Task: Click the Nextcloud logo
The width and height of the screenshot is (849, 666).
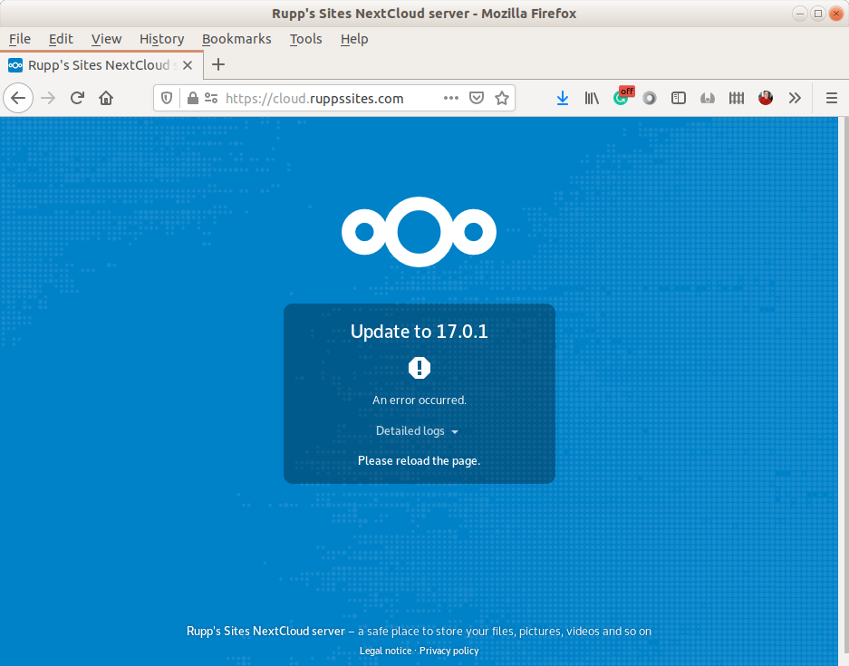Action: [x=420, y=232]
